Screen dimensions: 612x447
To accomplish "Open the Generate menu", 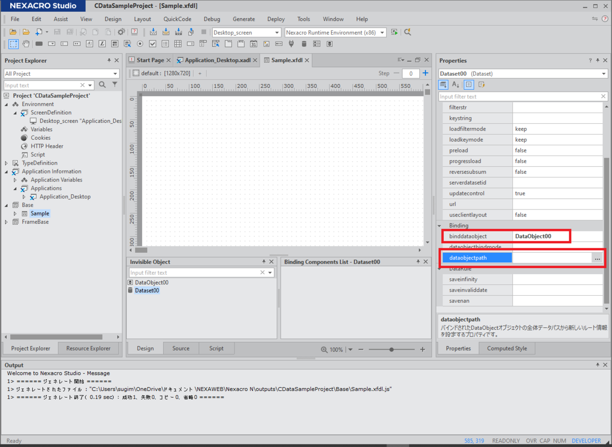I will [243, 19].
